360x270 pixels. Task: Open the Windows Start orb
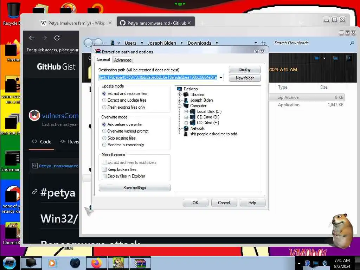coord(9,263)
